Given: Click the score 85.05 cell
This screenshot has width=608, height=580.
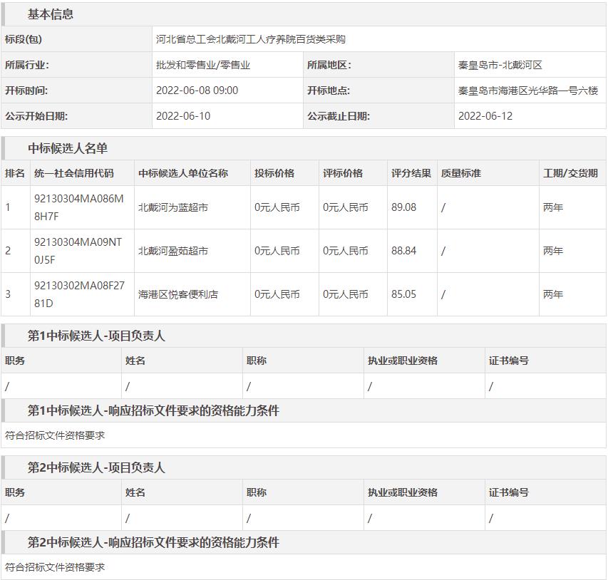Looking at the screenshot, I should coord(403,294).
